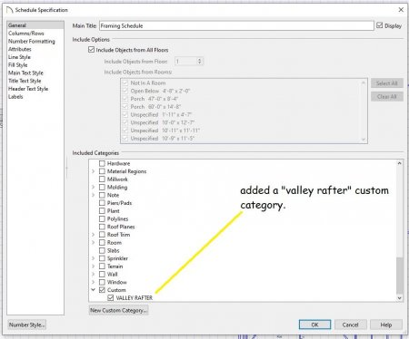Uncheck Include Objects from All Floors
409x339 pixels.
click(x=91, y=50)
